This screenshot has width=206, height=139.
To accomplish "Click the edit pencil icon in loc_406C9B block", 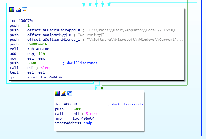I will coord(63,93).
